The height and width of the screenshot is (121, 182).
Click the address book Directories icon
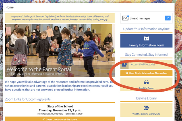124,64
